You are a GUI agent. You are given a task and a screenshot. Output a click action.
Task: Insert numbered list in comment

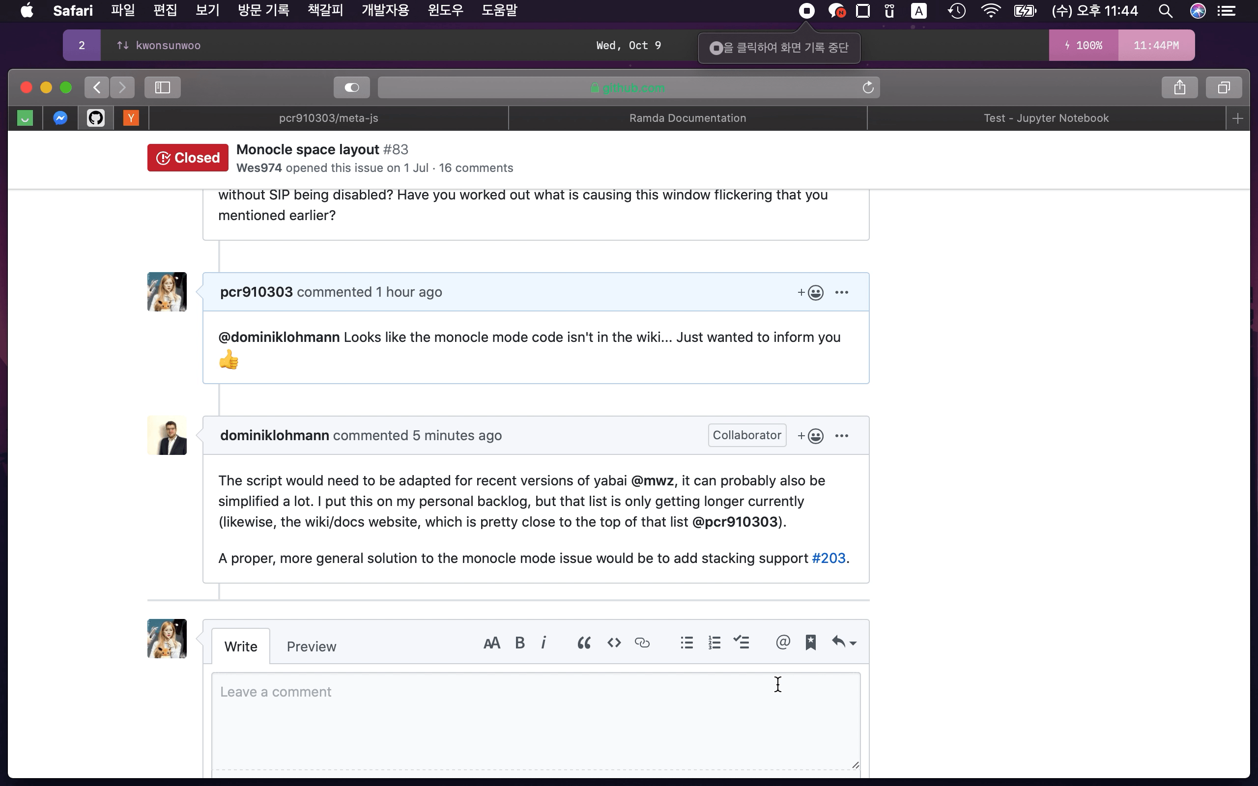714,643
